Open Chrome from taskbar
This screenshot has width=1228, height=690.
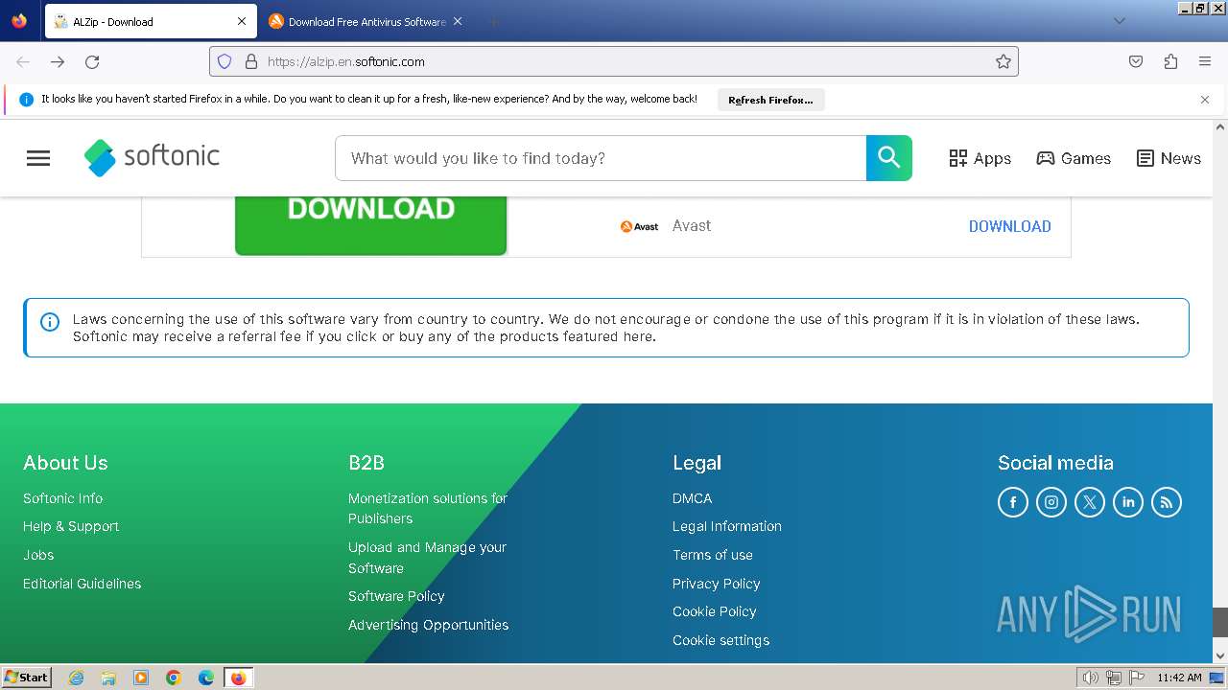click(174, 678)
